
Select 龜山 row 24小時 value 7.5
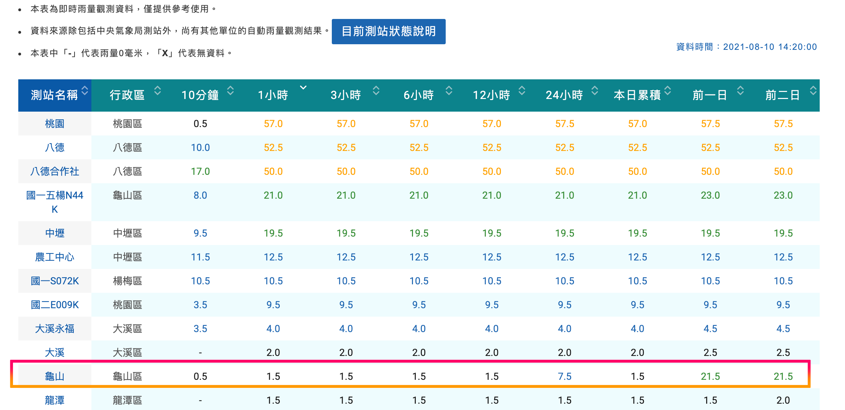tap(565, 376)
